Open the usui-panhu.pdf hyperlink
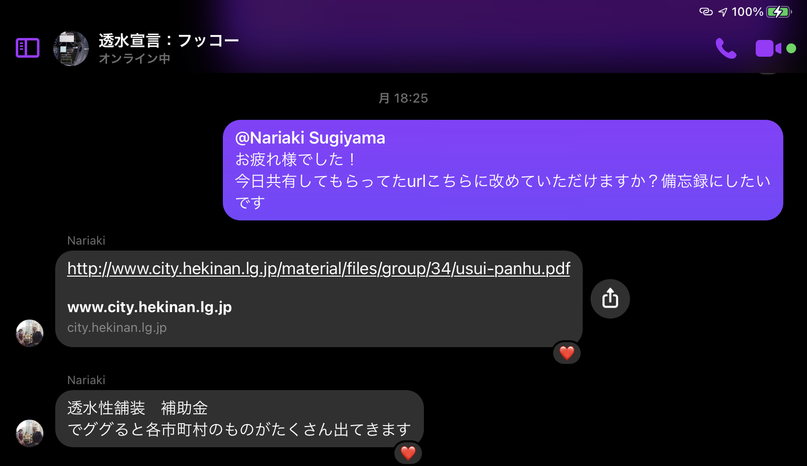Image resolution: width=807 pixels, height=466 pixels. (x=318, y=269)
